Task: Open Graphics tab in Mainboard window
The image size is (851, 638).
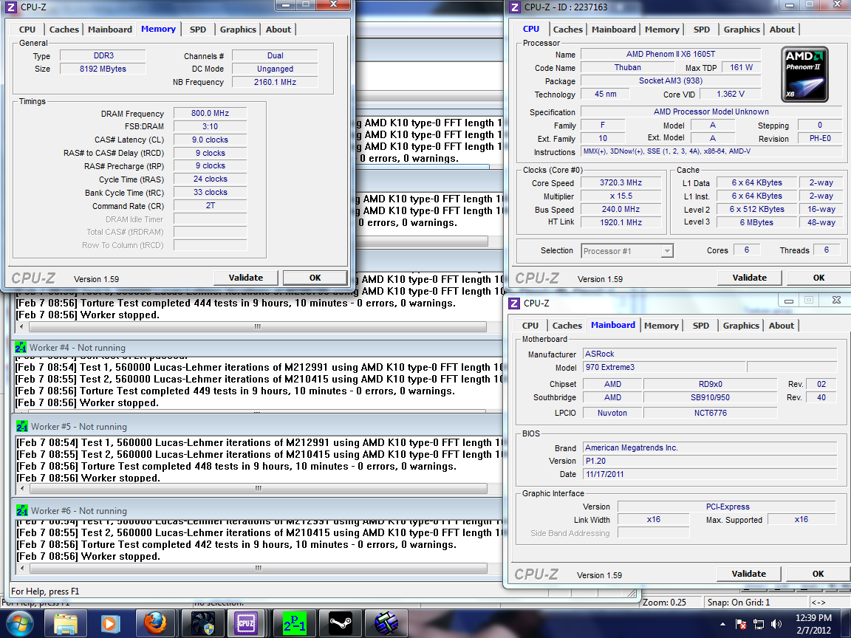Action: 741,326
